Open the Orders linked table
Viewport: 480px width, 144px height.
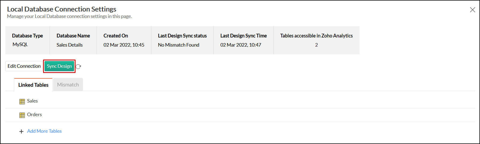click(34, 115)
